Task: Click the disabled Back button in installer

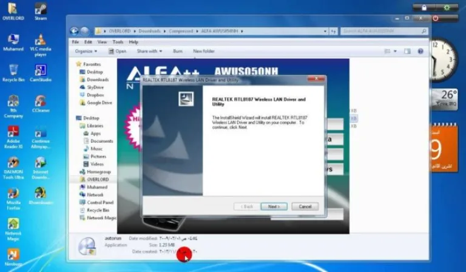Action: [x=247, y=206]
